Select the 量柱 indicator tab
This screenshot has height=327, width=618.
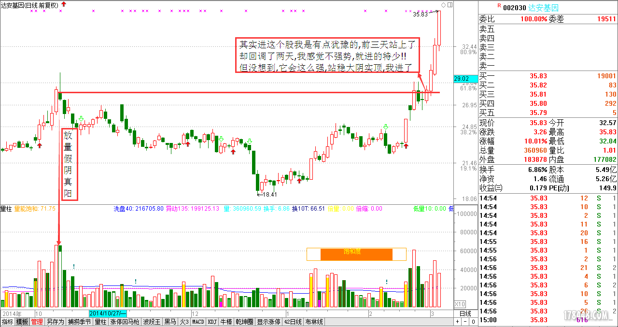(100, 322)
